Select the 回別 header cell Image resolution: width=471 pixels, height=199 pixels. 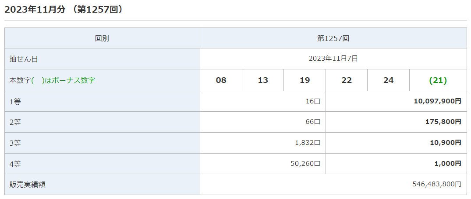(x=102, y=38)
